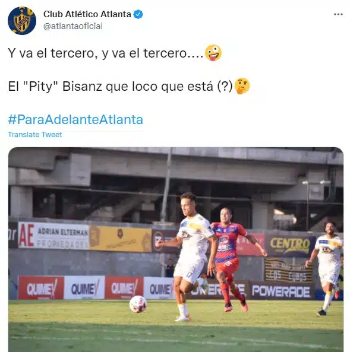Screen dimensions: 350x352
Task: Click the #ParaAdelanteAtlanta hashtag
Action: [x=75, y=119]
